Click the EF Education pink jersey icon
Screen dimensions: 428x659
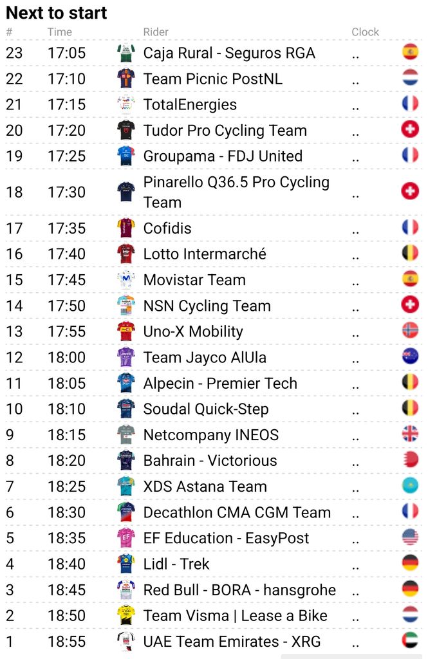tap(126, 538)
